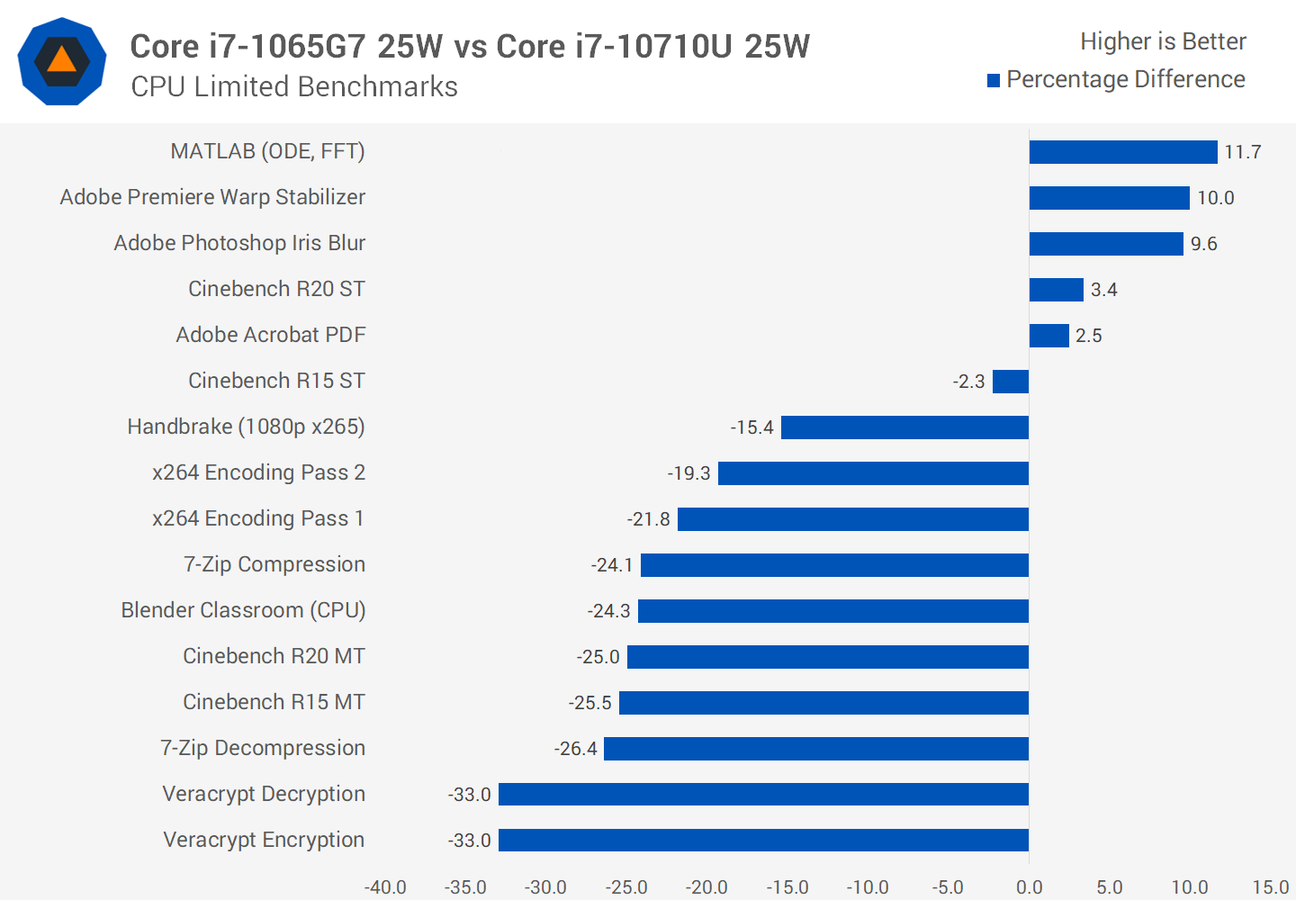Click the MATLAB (ODE, FFT) bar
Image resolution: width=1296 pixels, height=900 pixels.
click(1122, 152)
